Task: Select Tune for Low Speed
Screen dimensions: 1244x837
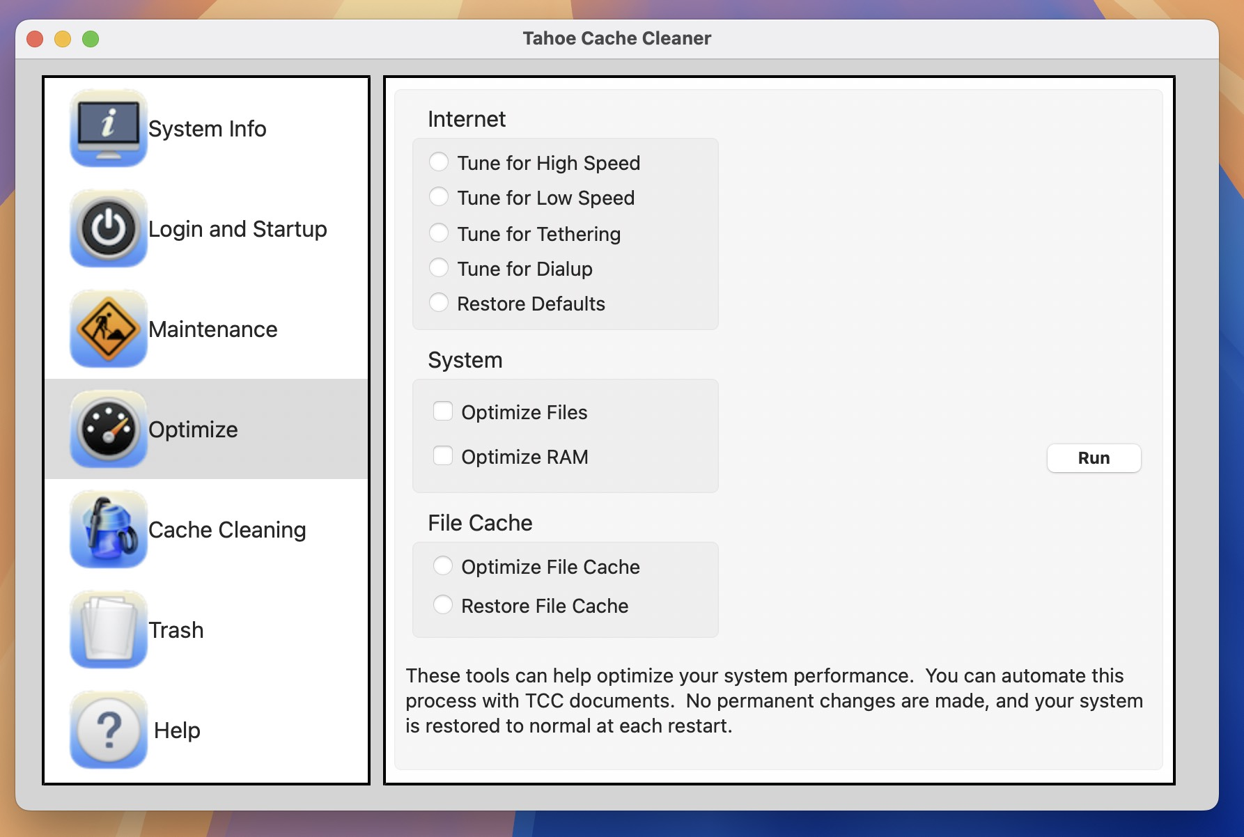Action: (x=439, y=197)
